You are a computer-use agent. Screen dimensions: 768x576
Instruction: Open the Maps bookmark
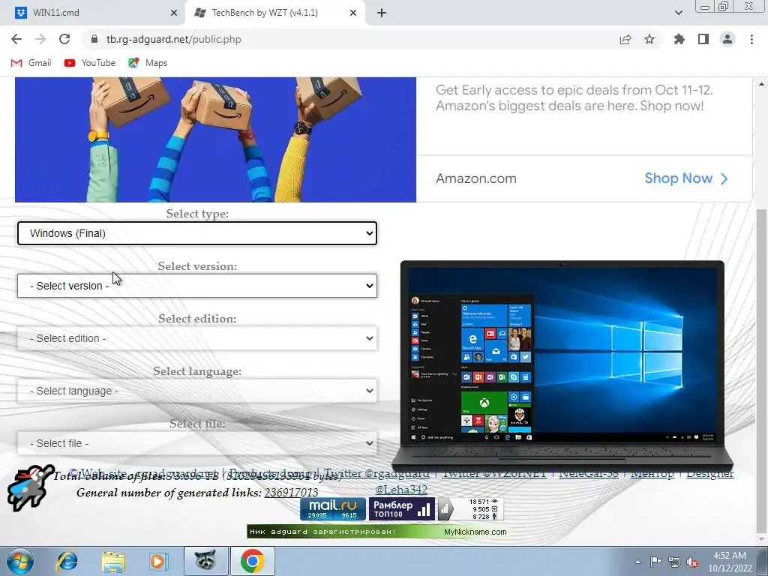click(148, 63)
